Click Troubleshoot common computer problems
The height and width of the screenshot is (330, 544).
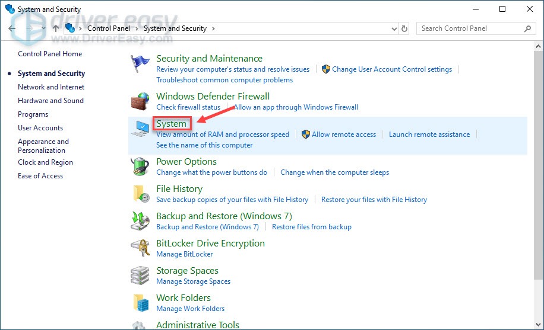pos(224,80)
